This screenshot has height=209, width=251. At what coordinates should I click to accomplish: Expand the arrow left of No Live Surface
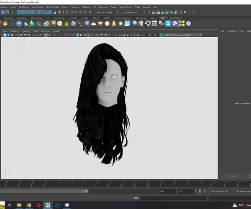coord(94,12)
